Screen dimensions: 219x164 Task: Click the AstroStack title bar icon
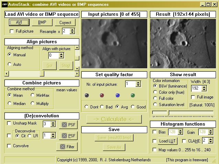(x=4, y=4)
